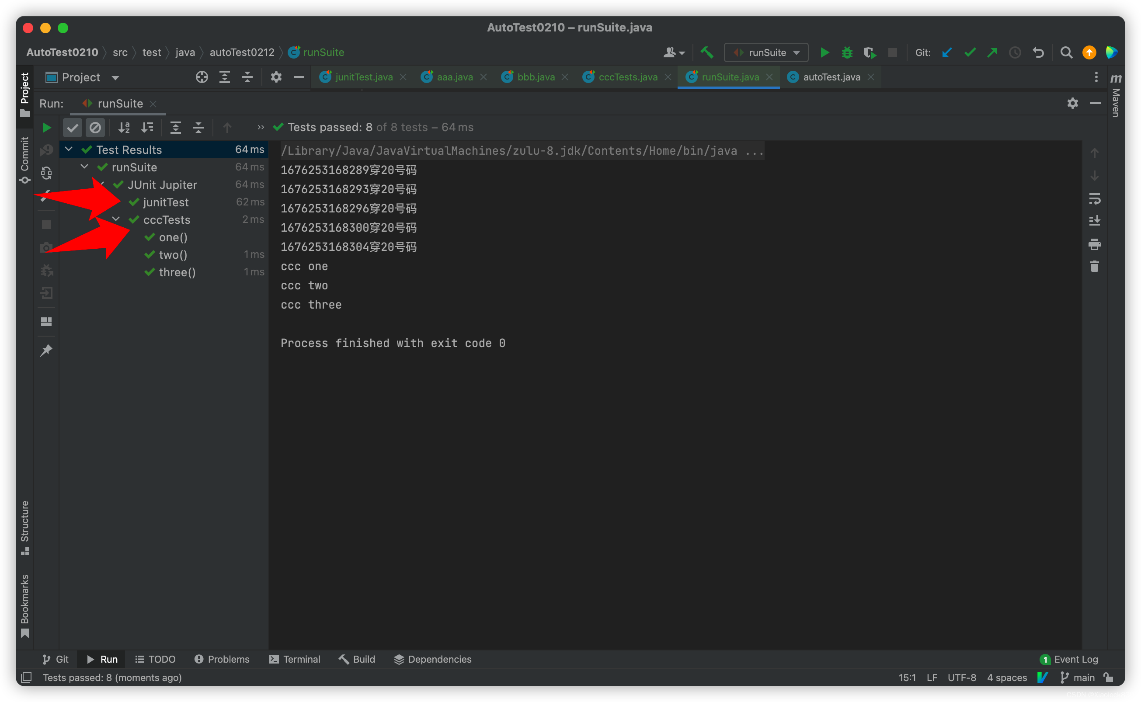Hide the Project panel with the minus icon
The width and height of the screenshot is (1141, 702).
299,77
